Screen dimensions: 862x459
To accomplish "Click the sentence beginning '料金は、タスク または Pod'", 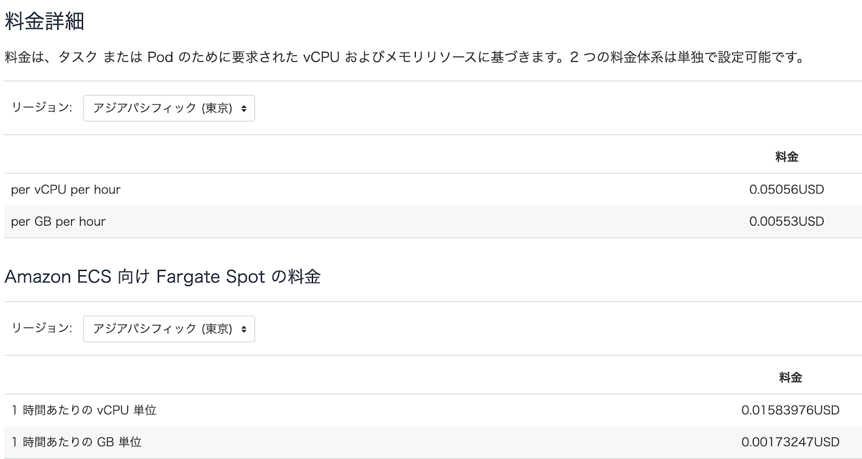I will [x=284, y=57].
